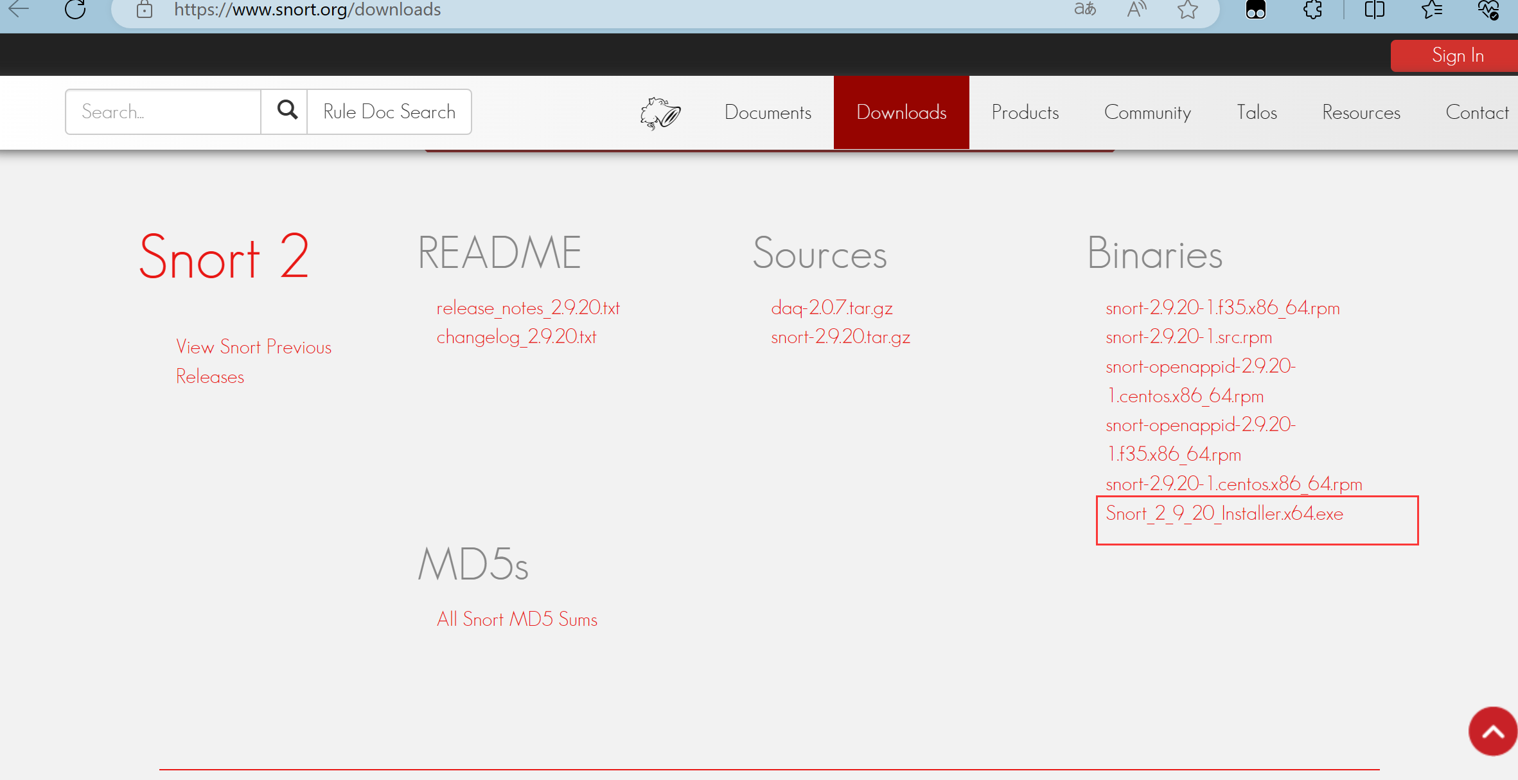Click the red scroll-to-top arrow button

1492,731
